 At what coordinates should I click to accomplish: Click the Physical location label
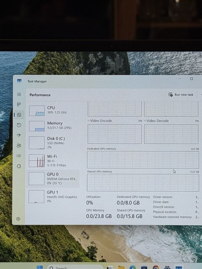pyautogui.click(x=165, y=212)
